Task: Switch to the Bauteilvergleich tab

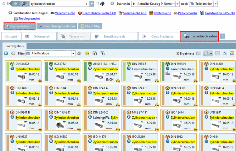Action: (114, 36)
